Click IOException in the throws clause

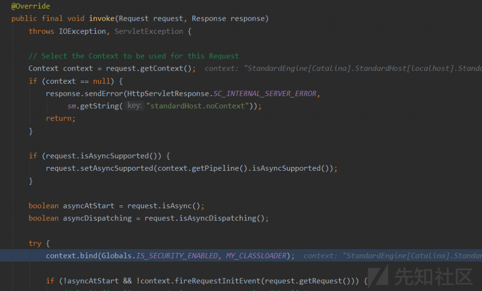point(82,31)
